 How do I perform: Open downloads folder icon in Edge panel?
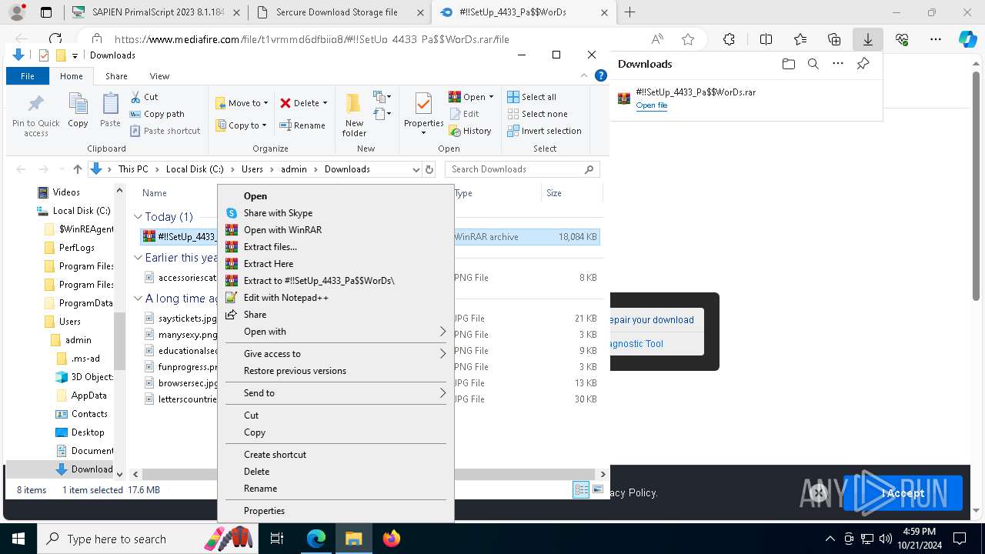coord(788,64)
